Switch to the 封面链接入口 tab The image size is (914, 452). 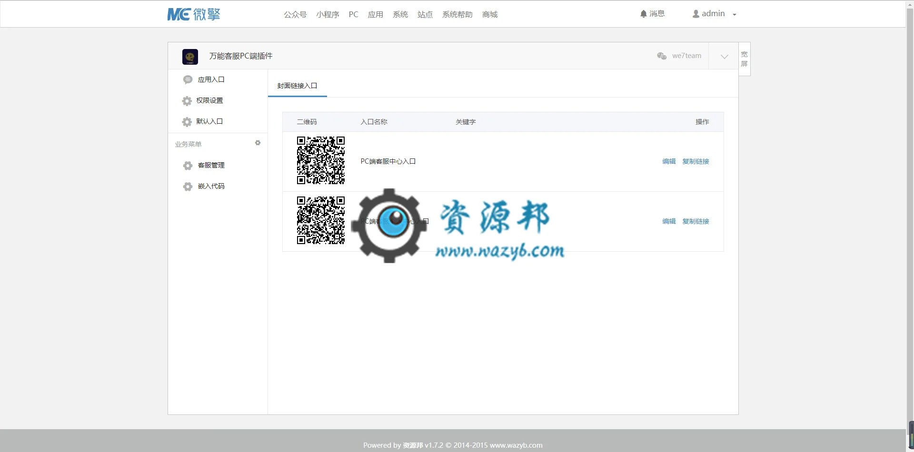tap(297, 86)
